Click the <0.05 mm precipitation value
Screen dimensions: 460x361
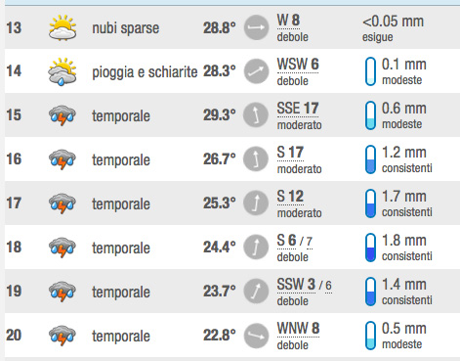tap(393, 22)
